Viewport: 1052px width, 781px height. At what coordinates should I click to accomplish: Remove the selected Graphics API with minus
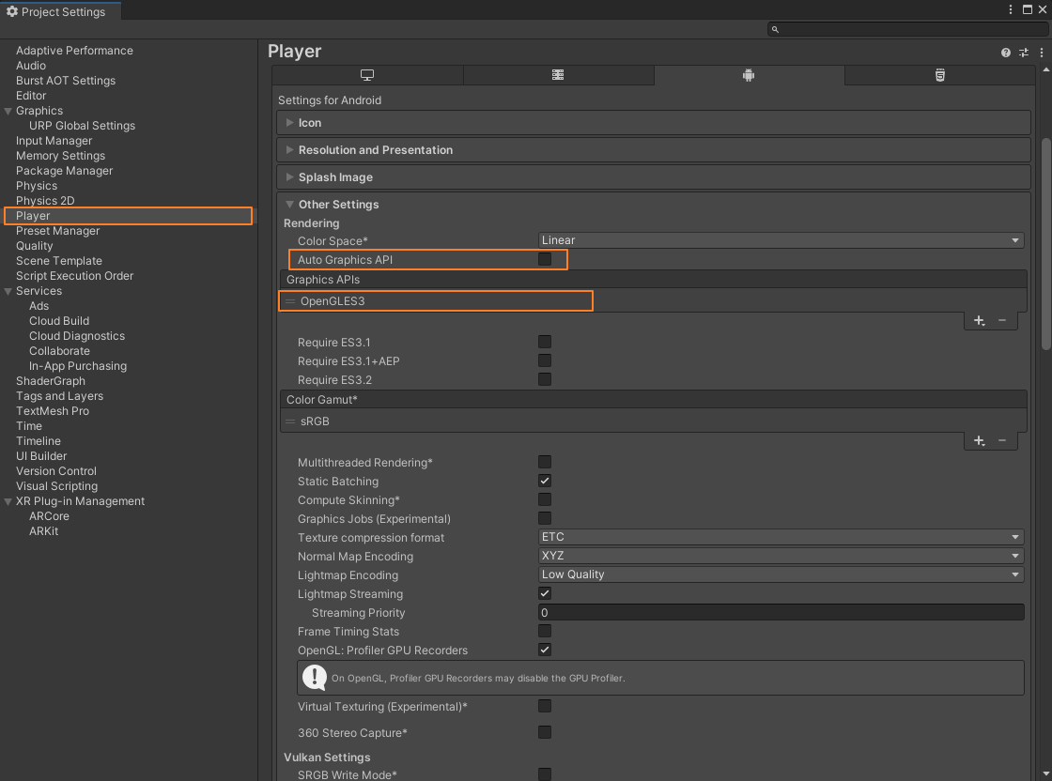pos(1002,321)
